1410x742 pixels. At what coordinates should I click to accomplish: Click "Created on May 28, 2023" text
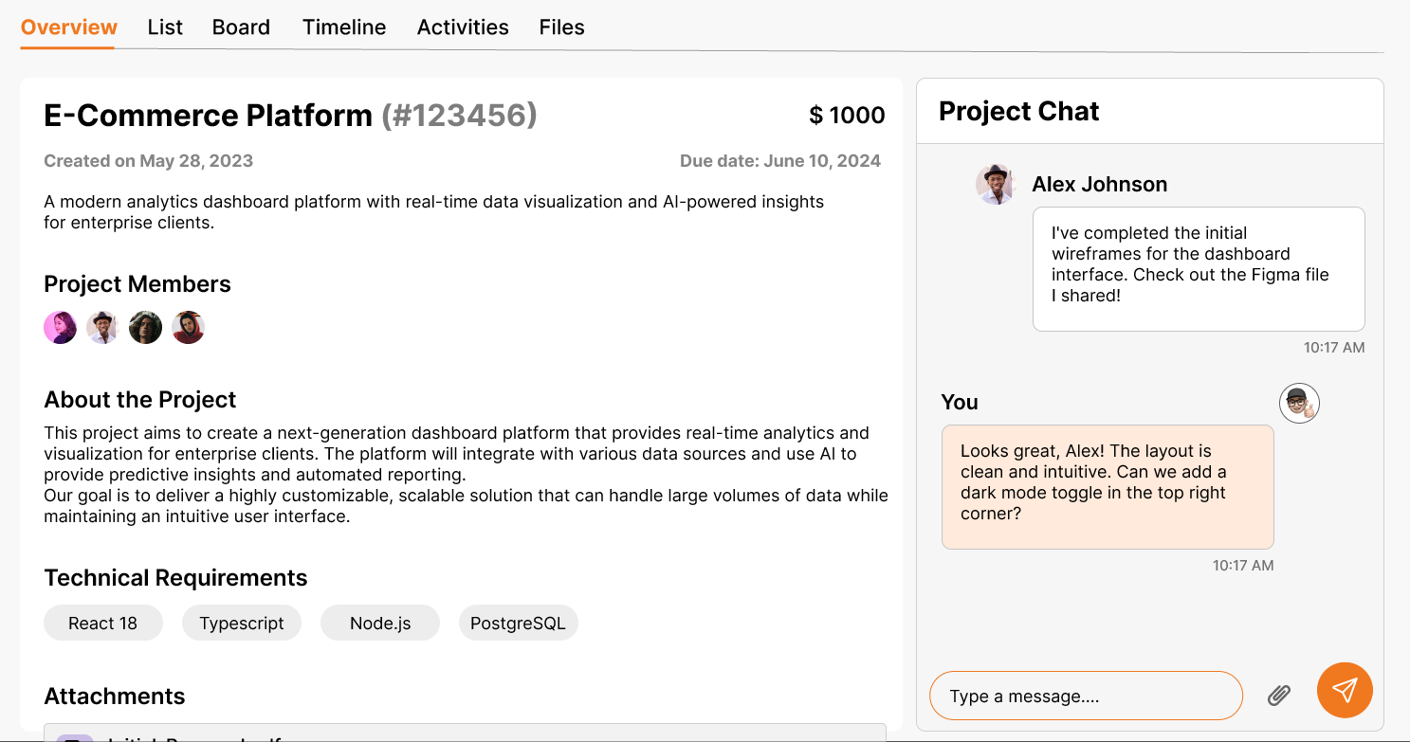pyautogui.click(x=149, y=161)
